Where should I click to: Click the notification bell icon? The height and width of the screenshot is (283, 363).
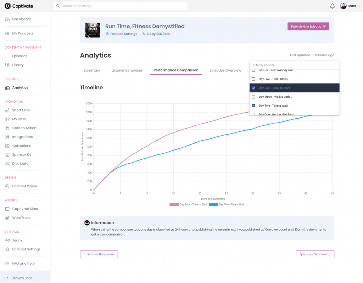[x=332, y=6]
